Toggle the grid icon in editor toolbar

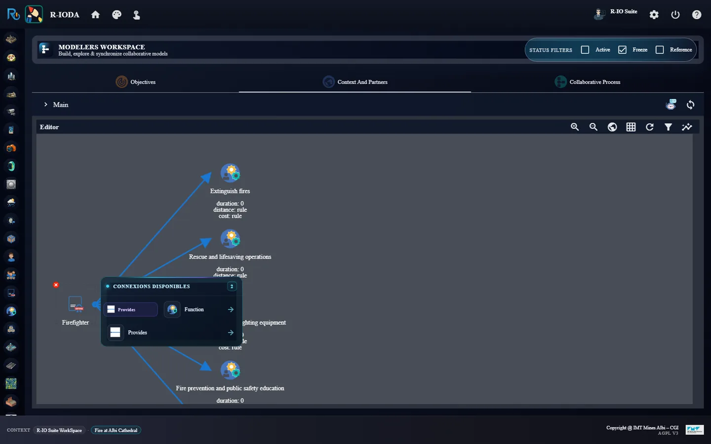631,127
